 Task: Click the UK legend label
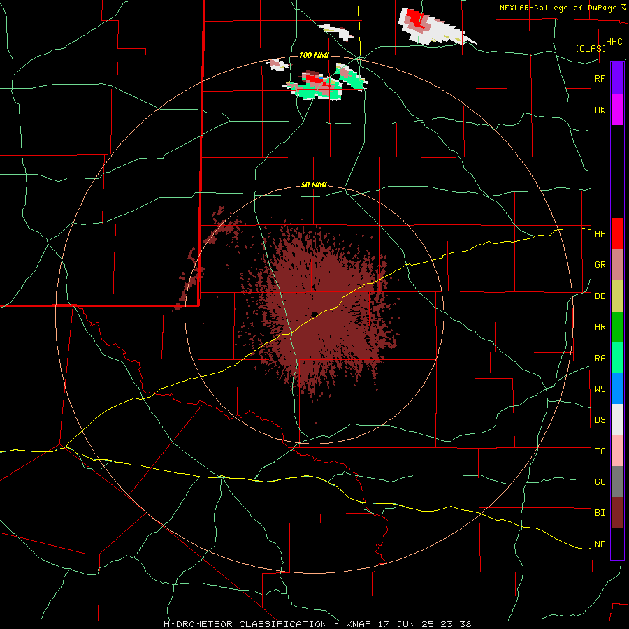(600, 110)
